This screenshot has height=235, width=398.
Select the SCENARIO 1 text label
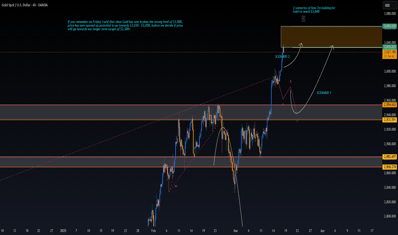pyautogui.click(x=324, y=93)
